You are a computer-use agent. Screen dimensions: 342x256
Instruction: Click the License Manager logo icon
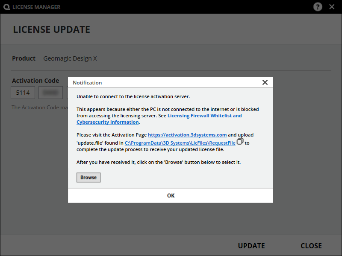tap(6, 7)
